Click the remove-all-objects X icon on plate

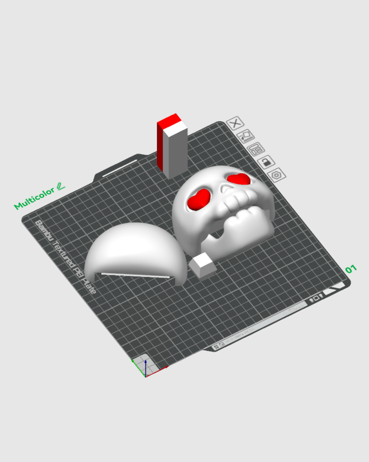pos(235,123)
